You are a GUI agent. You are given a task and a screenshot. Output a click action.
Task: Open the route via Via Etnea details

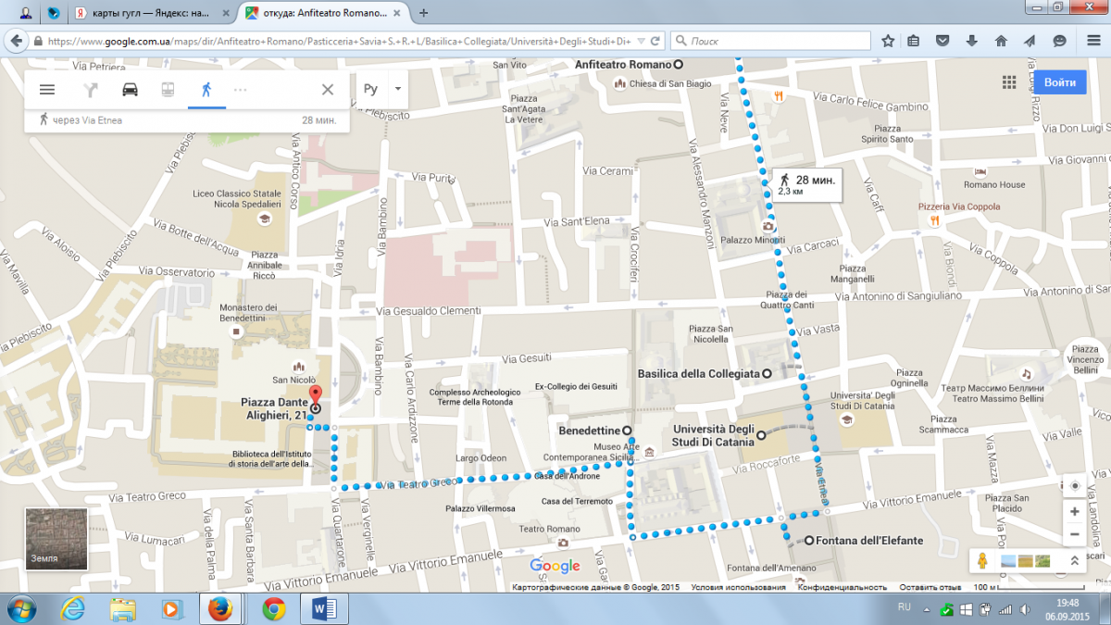pos(187,120)
